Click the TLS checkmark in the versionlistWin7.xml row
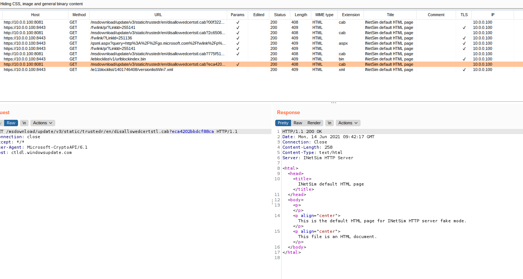This screenshot has width=523, height=279. click(x=464, y=69)
